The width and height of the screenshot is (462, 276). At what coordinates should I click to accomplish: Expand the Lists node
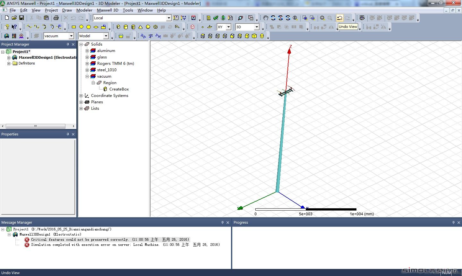click(x=81, y=108)
